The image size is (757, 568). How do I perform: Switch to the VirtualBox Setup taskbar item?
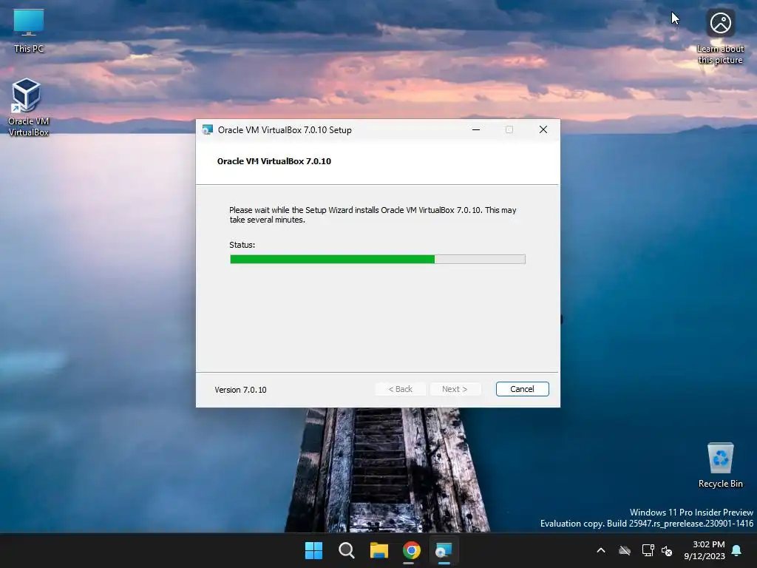(x=444, y=550)
